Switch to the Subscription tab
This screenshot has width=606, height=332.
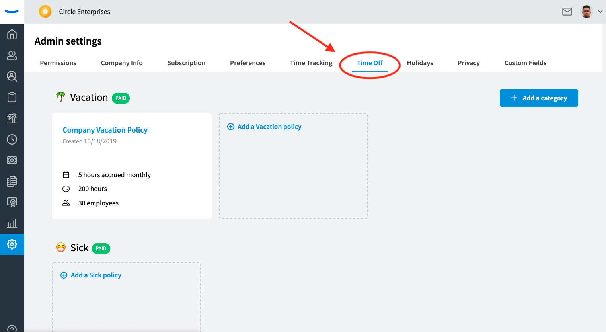click(186, 63)
